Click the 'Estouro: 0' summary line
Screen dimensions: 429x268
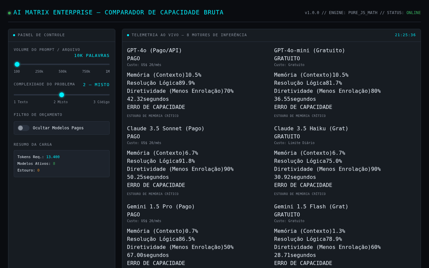28,170
